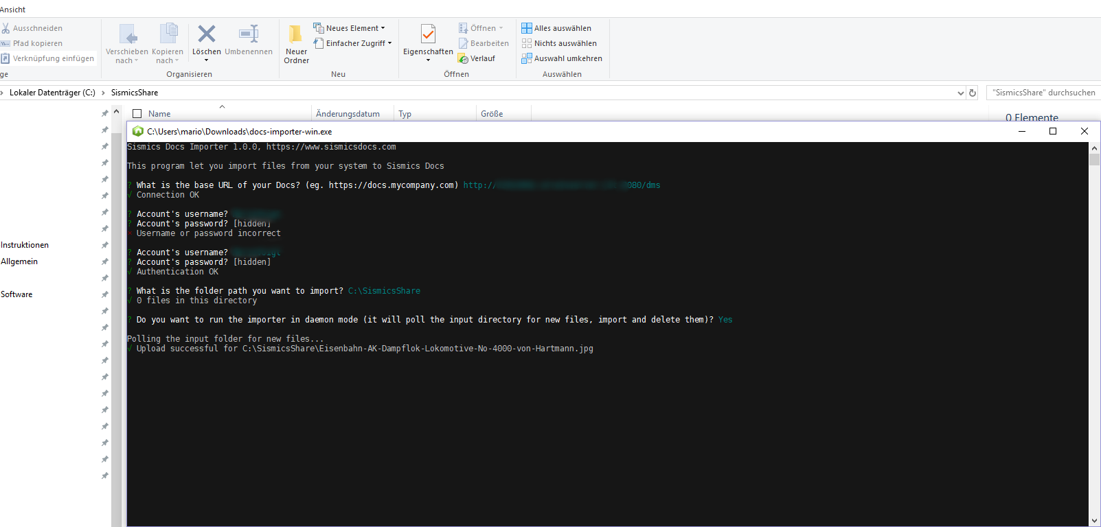1101x527 pixels.
Task: Select Software in the quick access list
Action: coord(16,294)
